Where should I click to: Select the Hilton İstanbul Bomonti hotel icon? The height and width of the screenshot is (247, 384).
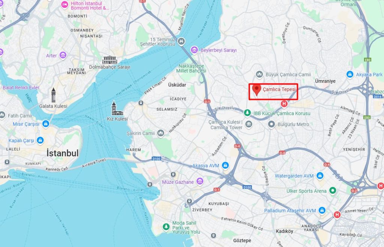coord(64,5)
